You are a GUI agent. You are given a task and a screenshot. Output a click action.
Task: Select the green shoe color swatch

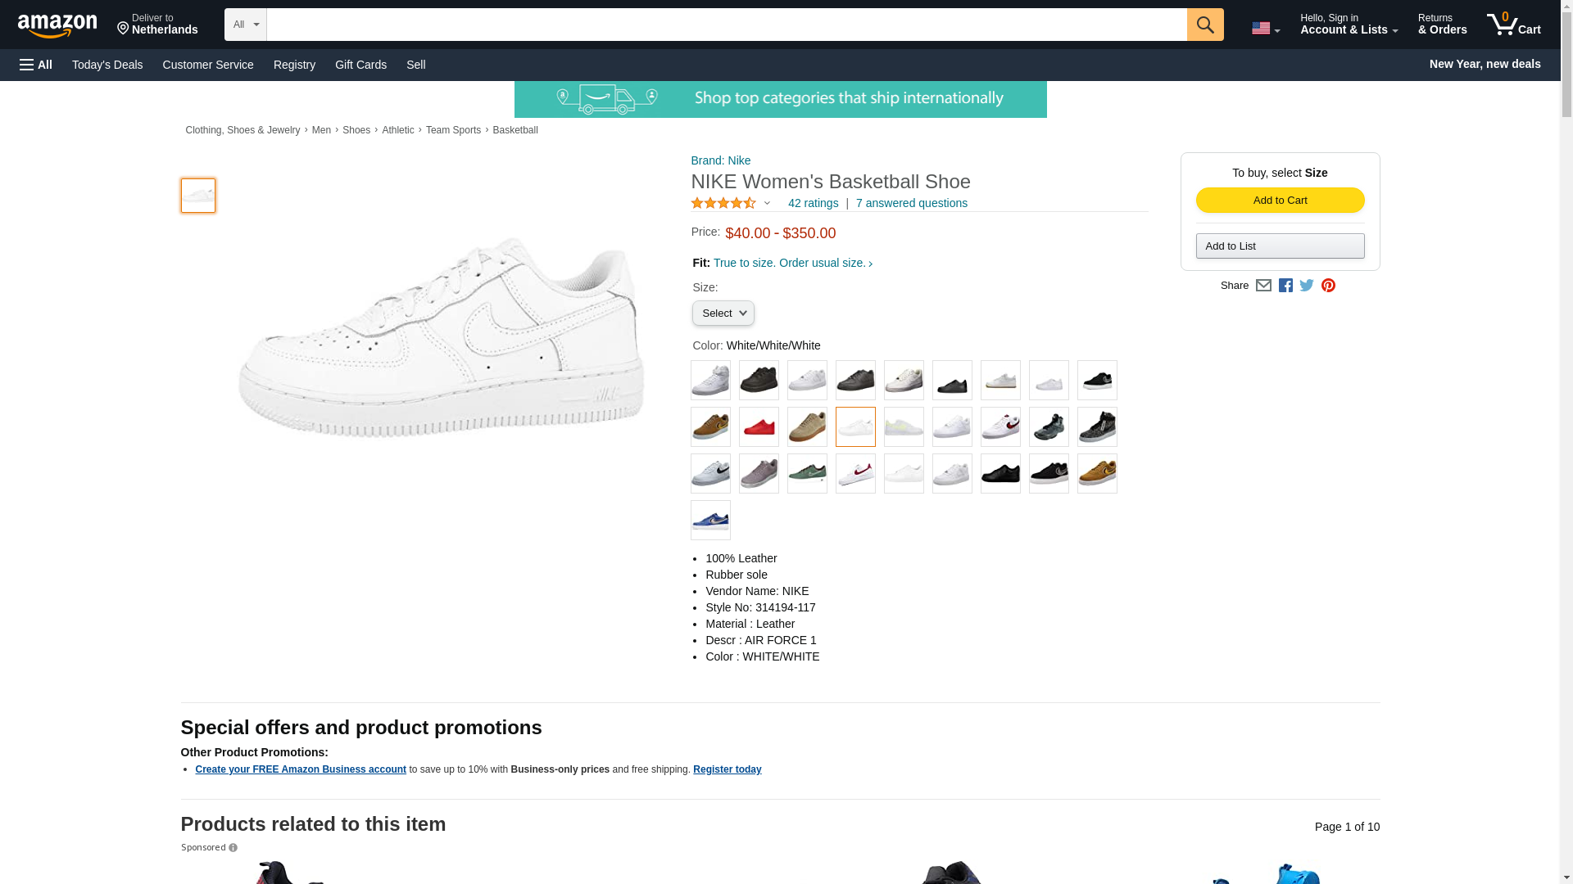(807, 474)
